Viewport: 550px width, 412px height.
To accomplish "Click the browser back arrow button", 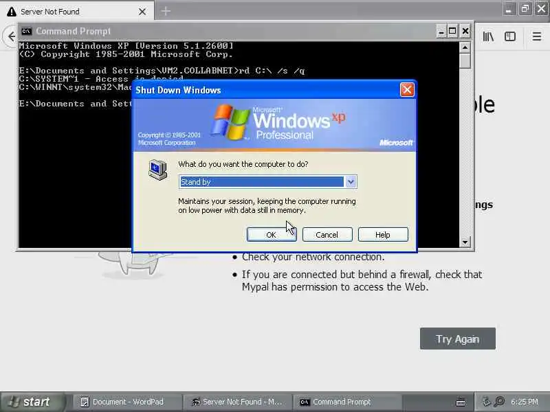I will click(x=11, y=36).
